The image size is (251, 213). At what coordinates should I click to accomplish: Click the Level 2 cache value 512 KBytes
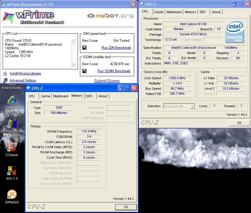(231, 89)
